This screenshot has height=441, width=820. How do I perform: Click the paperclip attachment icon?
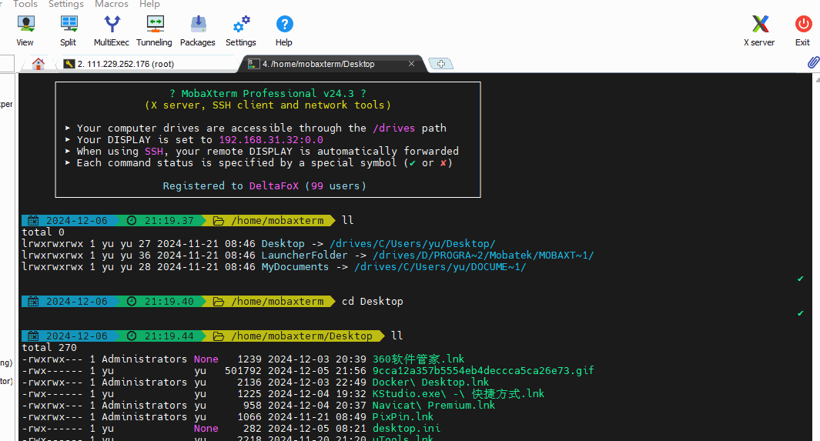812,62
